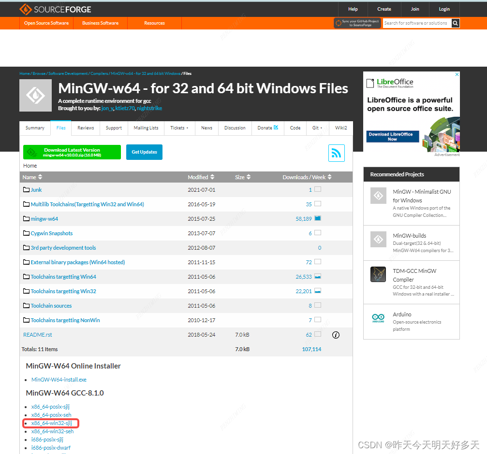Click the LibreOffice document logo
Screen dimensions: 487x454
click(x=370, y=83)
